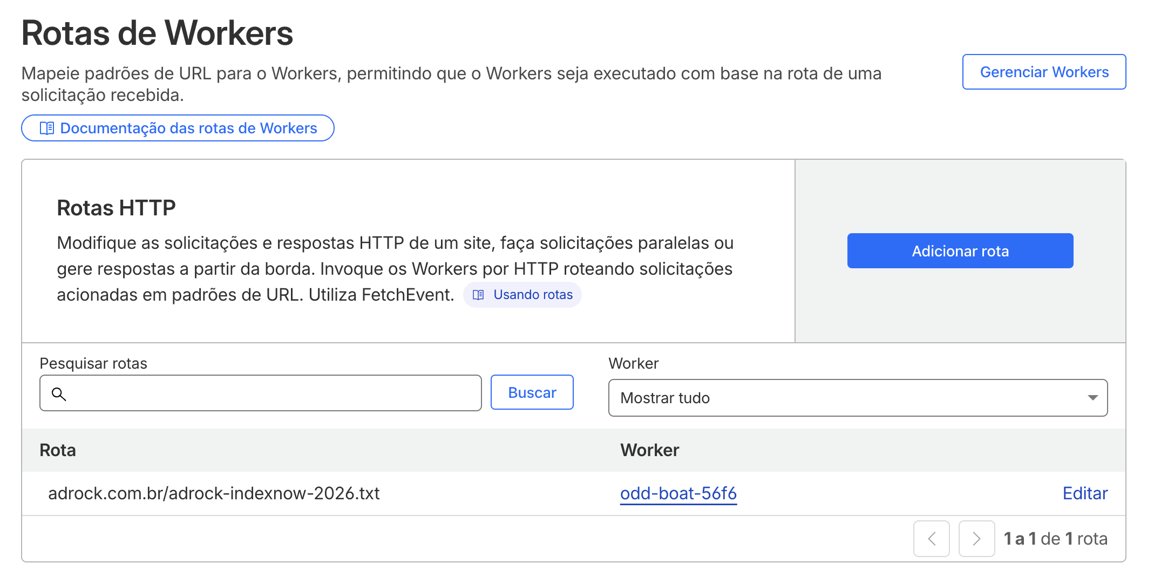
Task: Click inside the 'Pesquisar rotas' search field
Action: [x=259, y=393]
